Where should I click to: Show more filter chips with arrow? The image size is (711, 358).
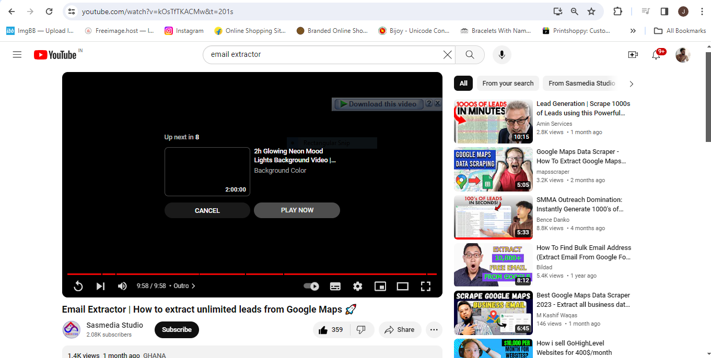[631, 83]
